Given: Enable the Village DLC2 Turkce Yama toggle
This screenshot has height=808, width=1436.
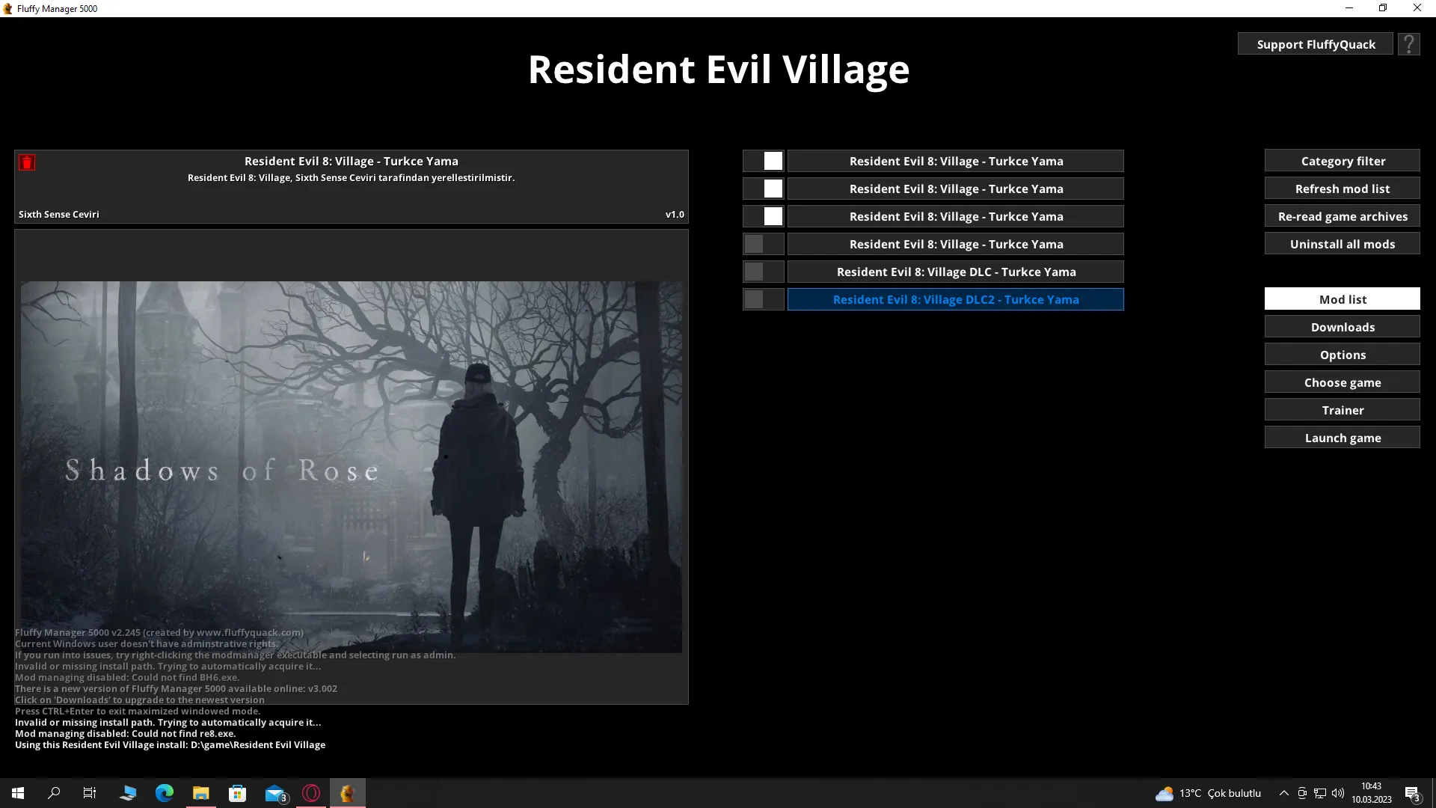Looking at the screenshot, I should click(764, 299).
